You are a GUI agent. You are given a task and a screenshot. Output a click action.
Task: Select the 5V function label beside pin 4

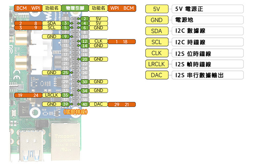point(98,23)
